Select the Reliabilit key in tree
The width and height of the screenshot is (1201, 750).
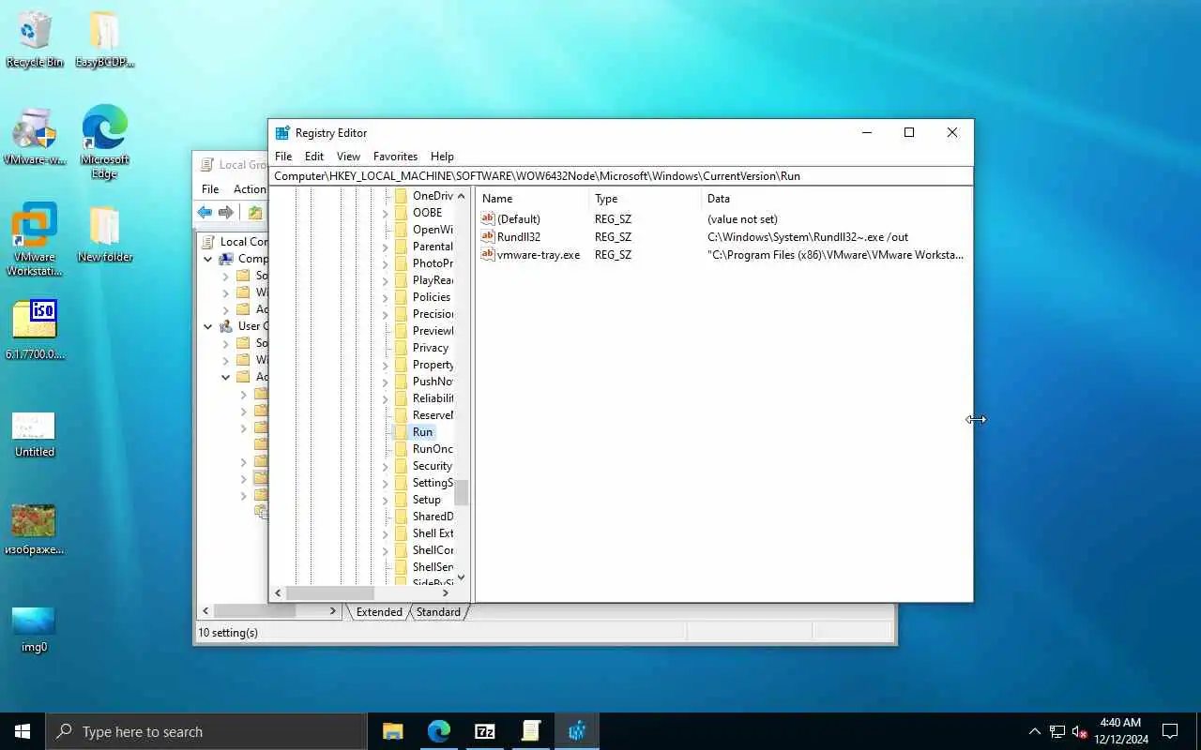(433, 398)
